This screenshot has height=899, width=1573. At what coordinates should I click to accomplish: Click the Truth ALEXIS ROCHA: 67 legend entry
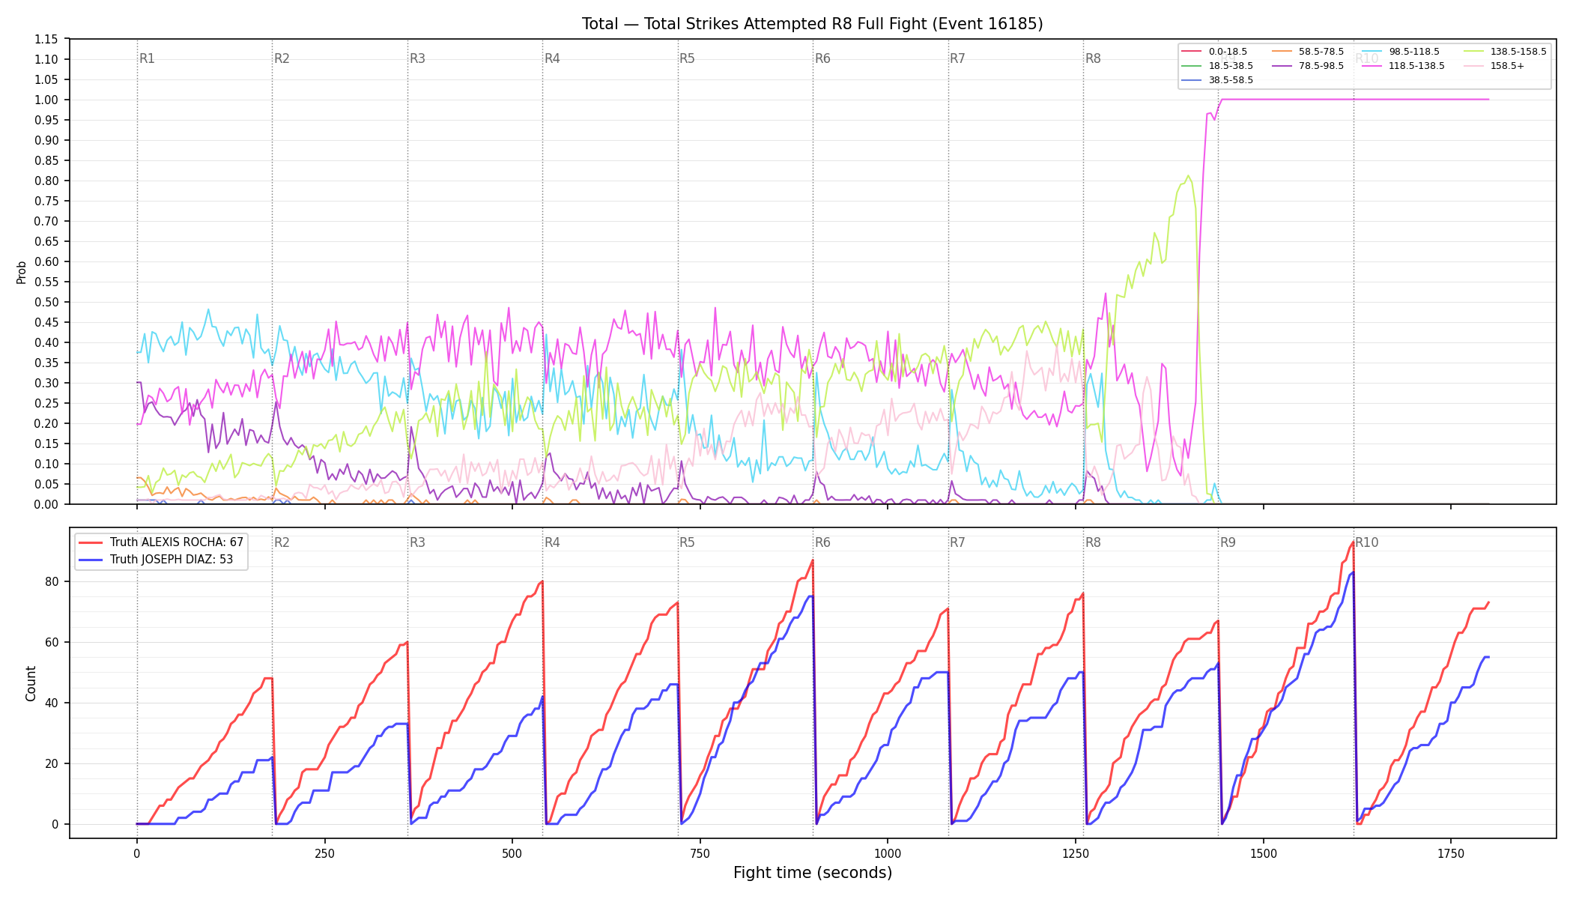point(160,542)
